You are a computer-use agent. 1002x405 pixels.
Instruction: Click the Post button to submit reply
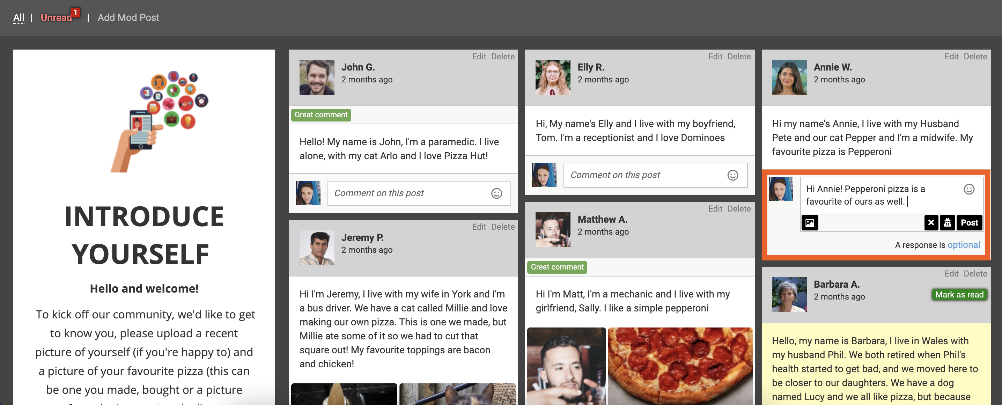[x=969, y=223]
